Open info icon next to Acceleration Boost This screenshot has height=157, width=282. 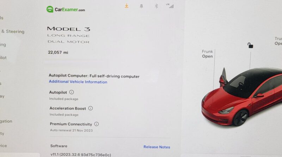pyautogui.click(x=91, y=108)
